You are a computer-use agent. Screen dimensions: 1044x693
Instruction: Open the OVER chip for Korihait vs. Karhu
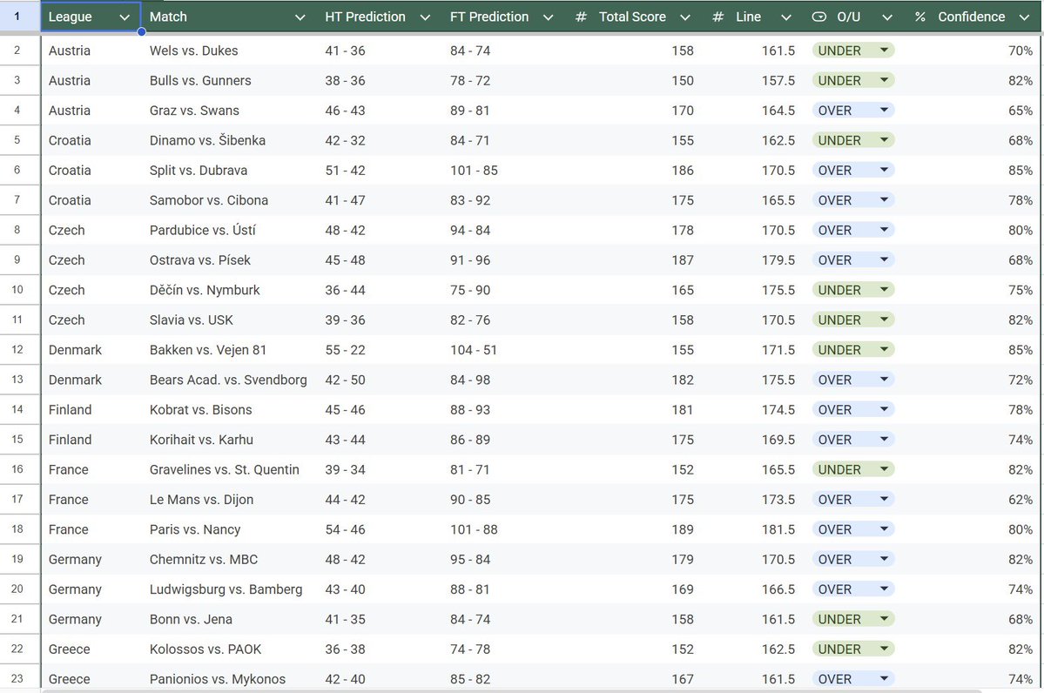[853, 440]
